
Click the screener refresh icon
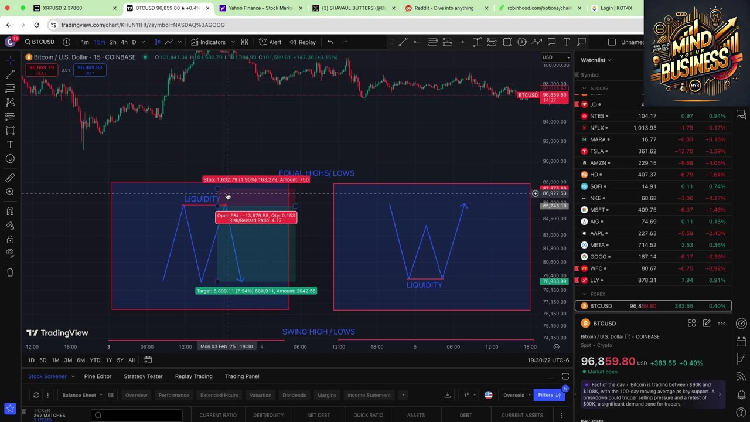coord(36,395)
